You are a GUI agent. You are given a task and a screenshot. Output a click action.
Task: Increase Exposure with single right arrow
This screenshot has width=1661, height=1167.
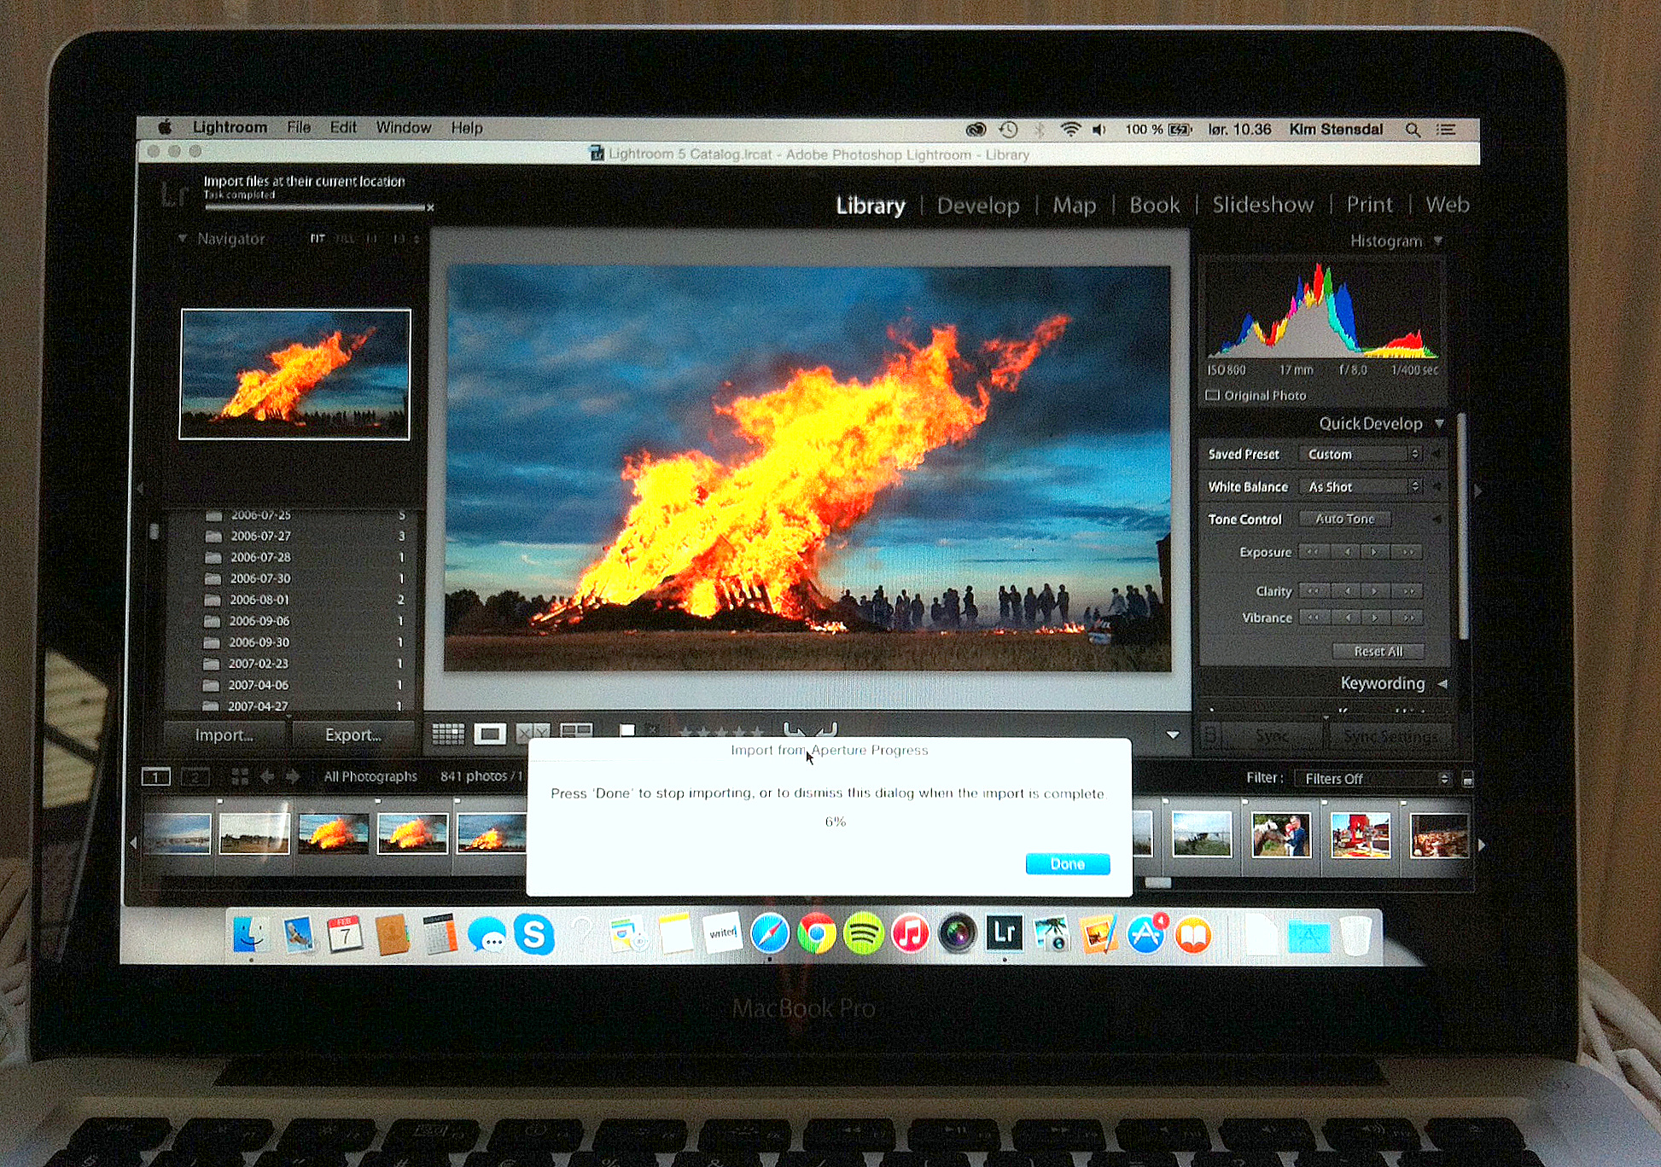click(1373, 553)
